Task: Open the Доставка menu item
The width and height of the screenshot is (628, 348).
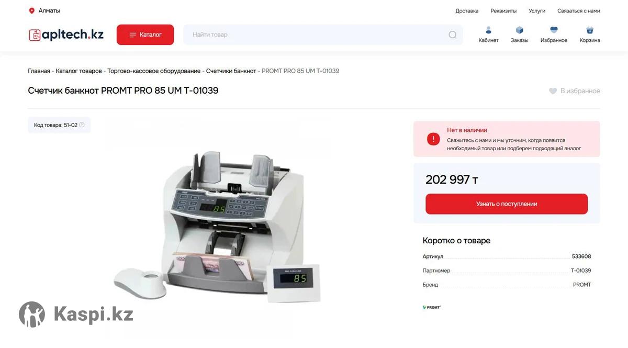Action: tap(467, 10)
